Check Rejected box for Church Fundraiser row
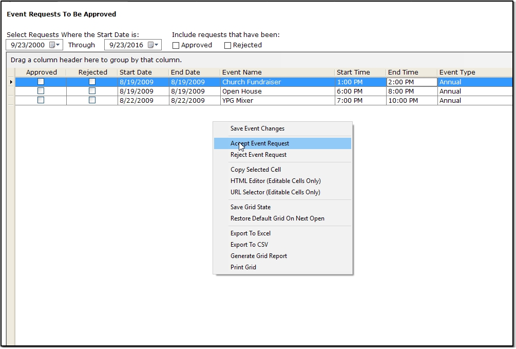The width and height of the screenshot is (516, 349). [92, 81]
